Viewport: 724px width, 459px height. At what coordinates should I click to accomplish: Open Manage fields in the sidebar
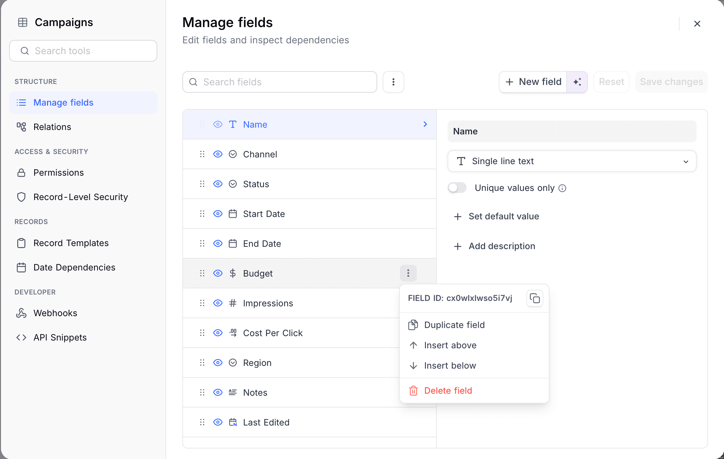point(83,103)
